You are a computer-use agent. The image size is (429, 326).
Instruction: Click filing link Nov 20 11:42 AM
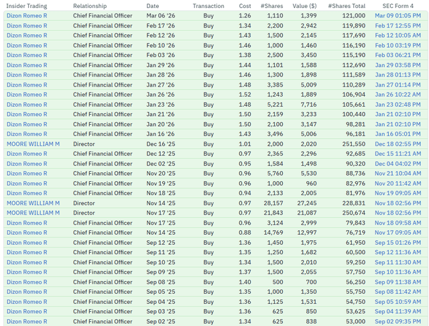[397, 183]
